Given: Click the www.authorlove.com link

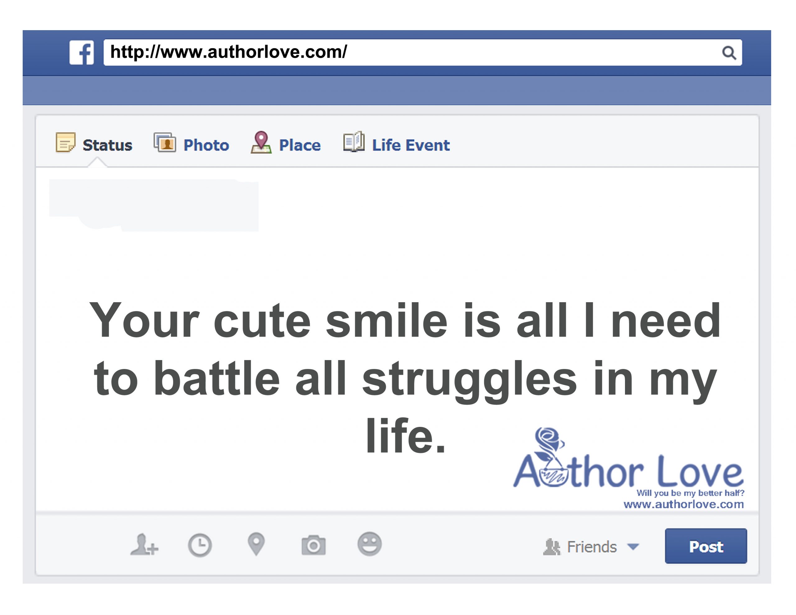Looking at the screenshot, I should 683,504.
